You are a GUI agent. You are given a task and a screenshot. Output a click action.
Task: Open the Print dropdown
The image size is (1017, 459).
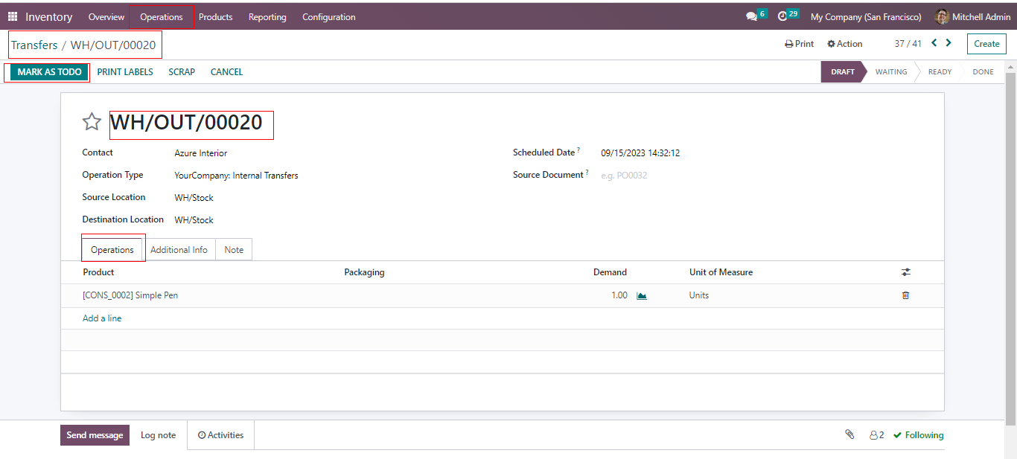(x=800, y=44)
